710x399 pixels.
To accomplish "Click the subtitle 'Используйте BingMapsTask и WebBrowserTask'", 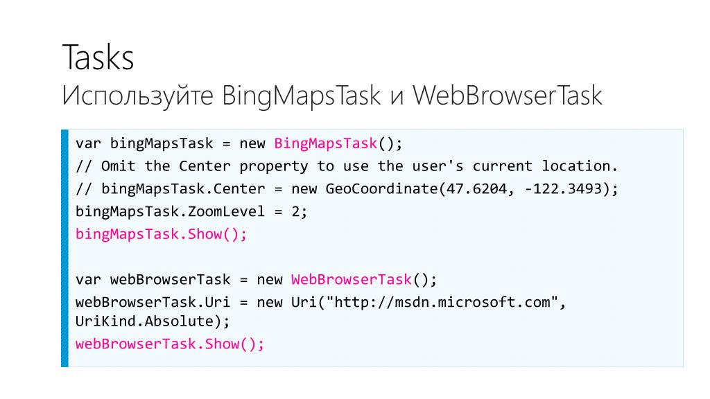I will pos(332,96).
